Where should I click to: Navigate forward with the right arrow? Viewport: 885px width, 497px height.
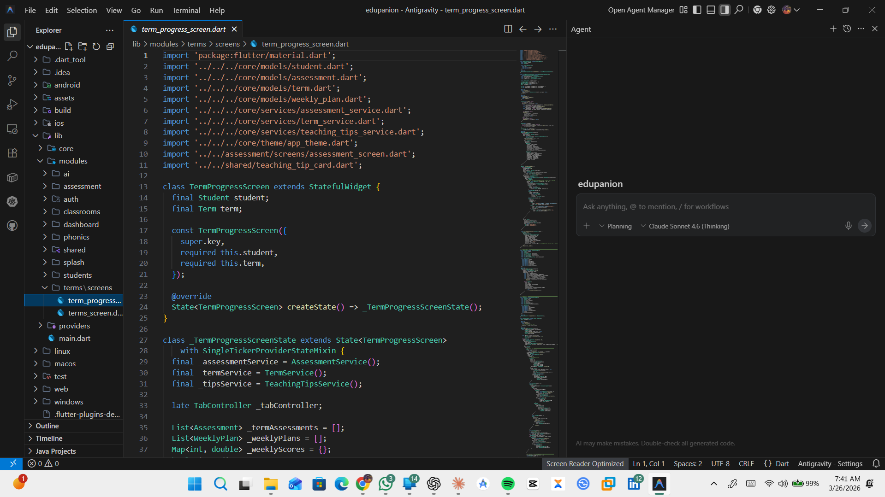click(x=538, y=29)
